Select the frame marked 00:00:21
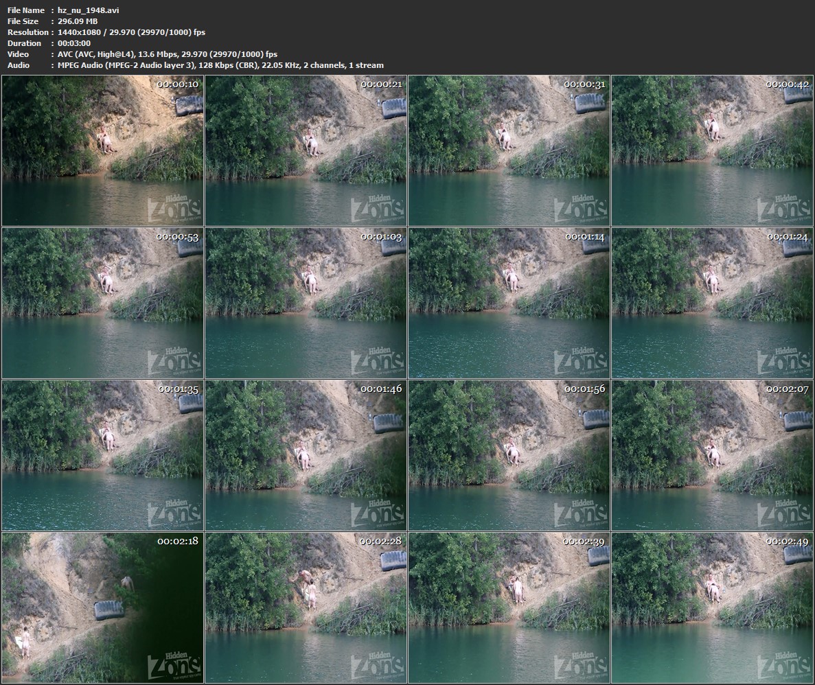Viewport: 815px width, 685px height. point(306,150)
